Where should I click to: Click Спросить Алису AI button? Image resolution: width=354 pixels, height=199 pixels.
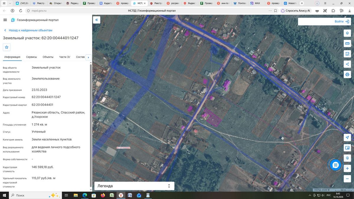coord(296,11)
